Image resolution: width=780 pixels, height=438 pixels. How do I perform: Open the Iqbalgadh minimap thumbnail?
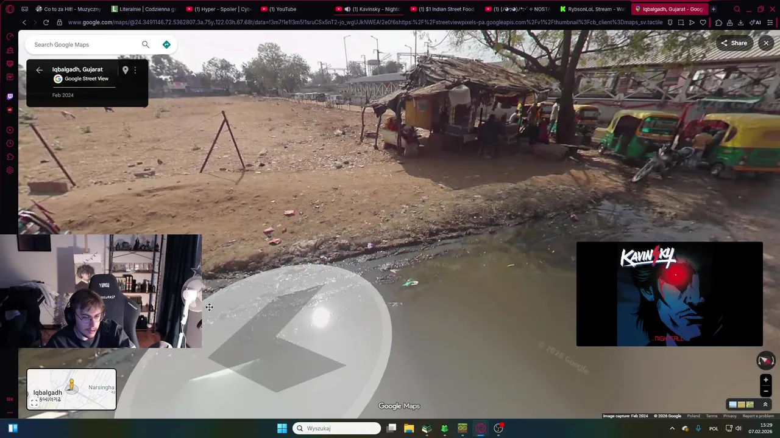point(71,389)
